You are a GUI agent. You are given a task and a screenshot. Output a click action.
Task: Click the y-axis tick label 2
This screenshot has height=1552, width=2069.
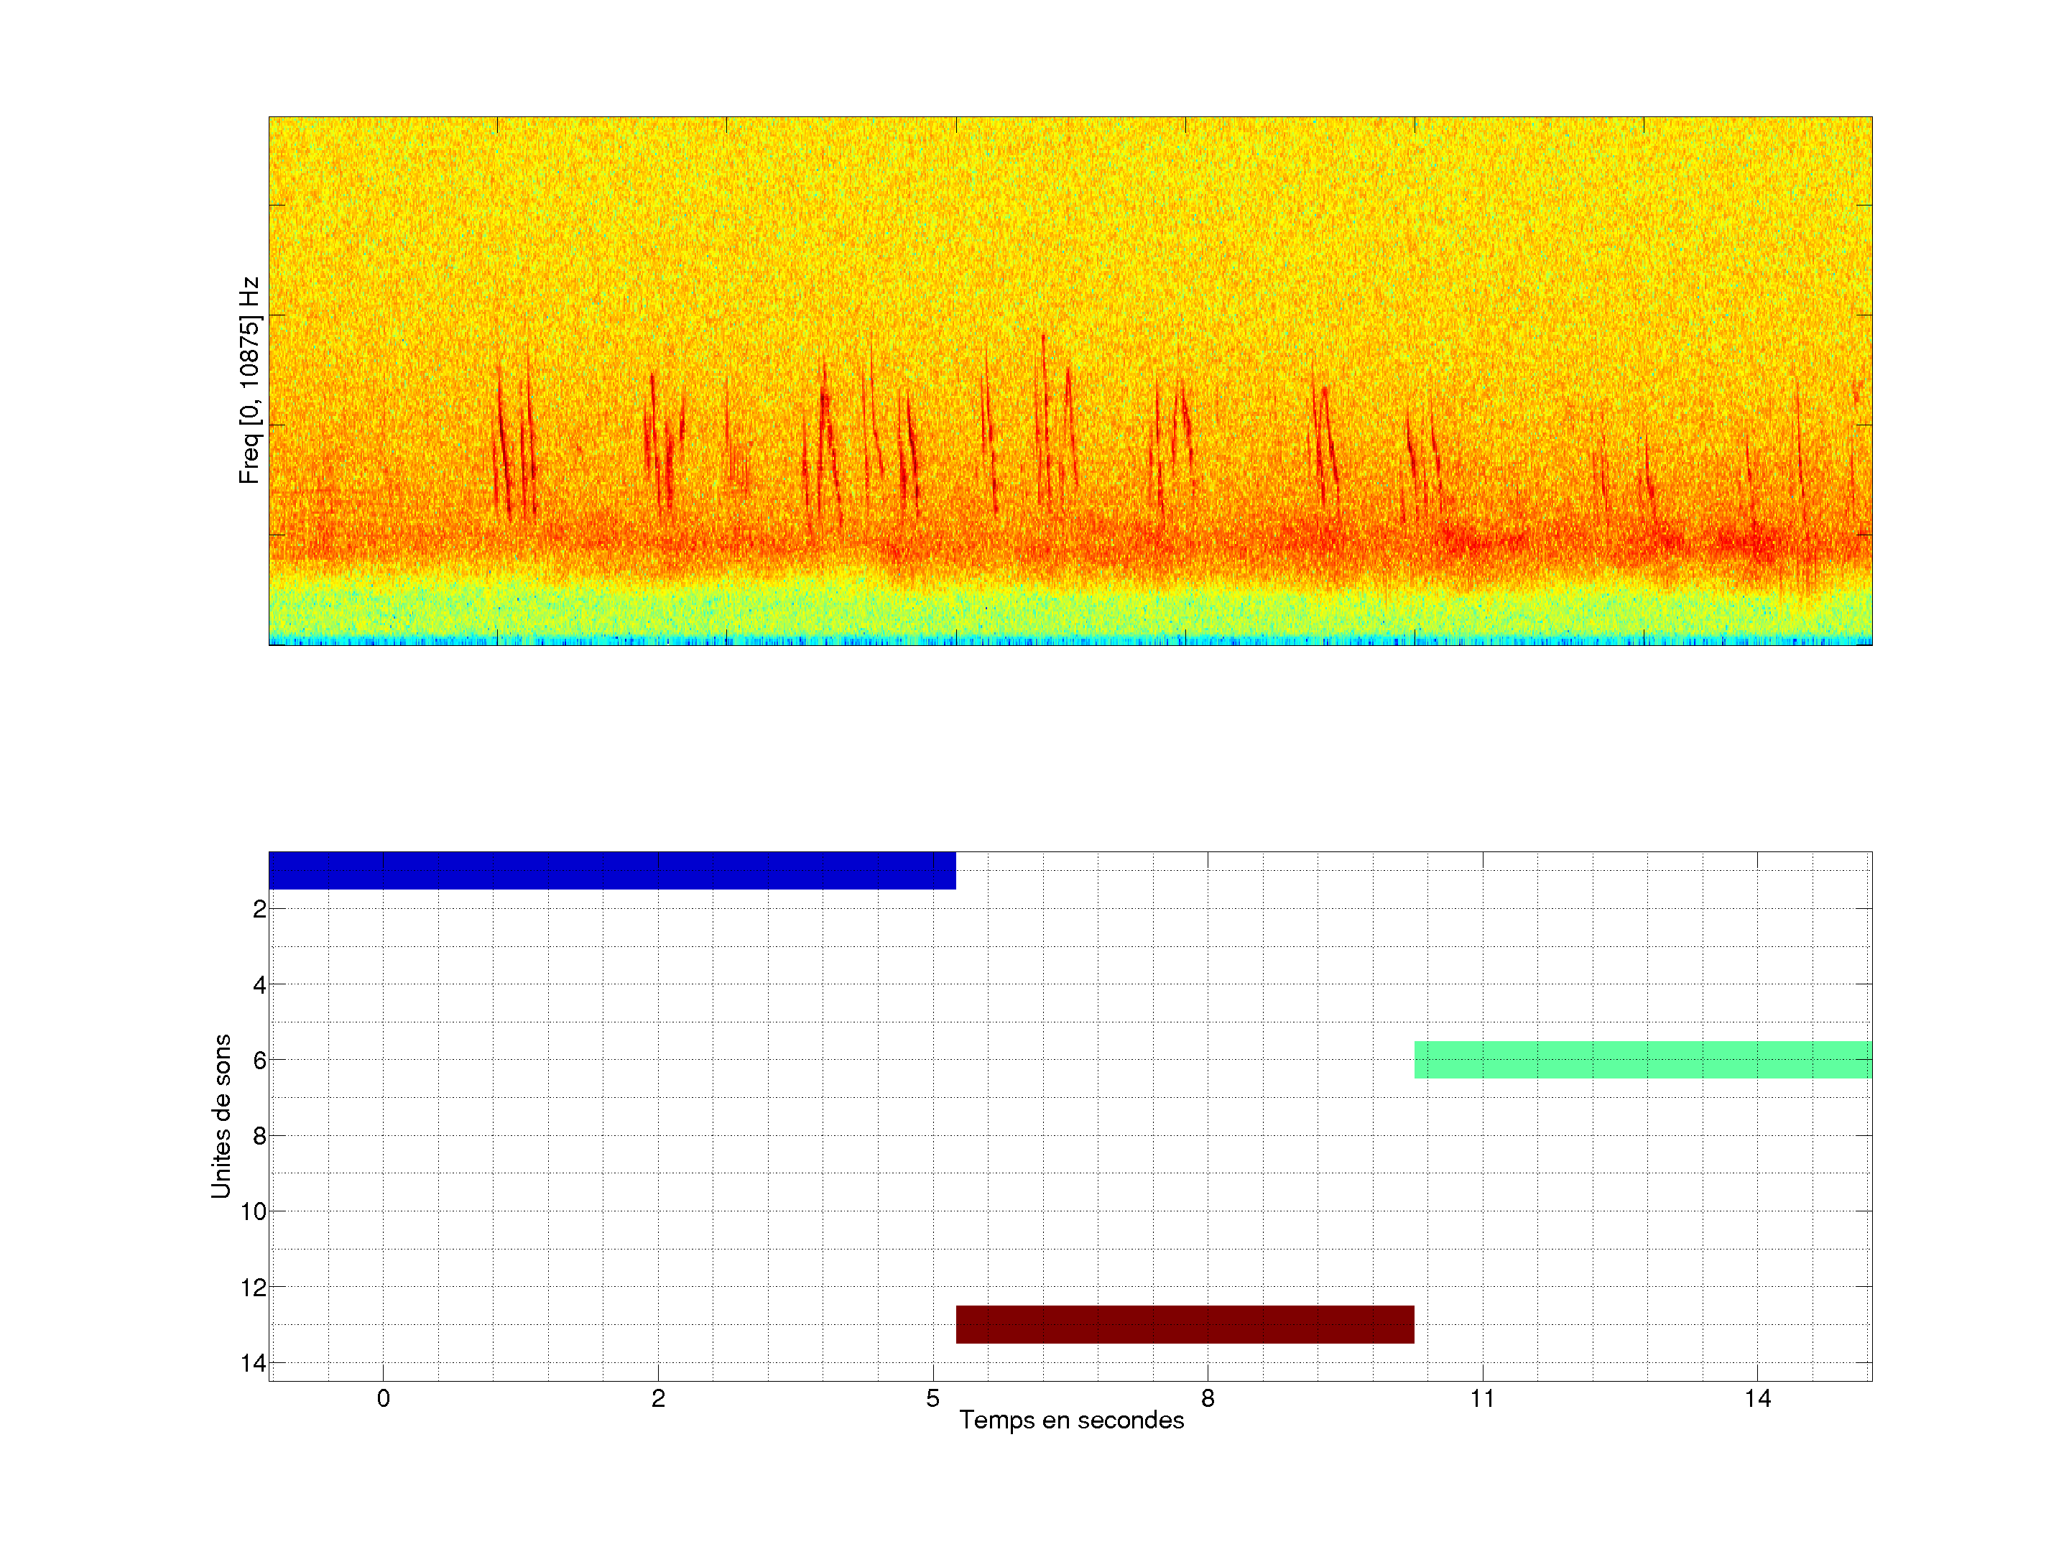tap(259, 910)
